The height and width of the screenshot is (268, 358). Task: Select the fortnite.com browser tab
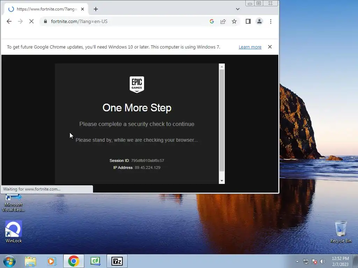46,9
